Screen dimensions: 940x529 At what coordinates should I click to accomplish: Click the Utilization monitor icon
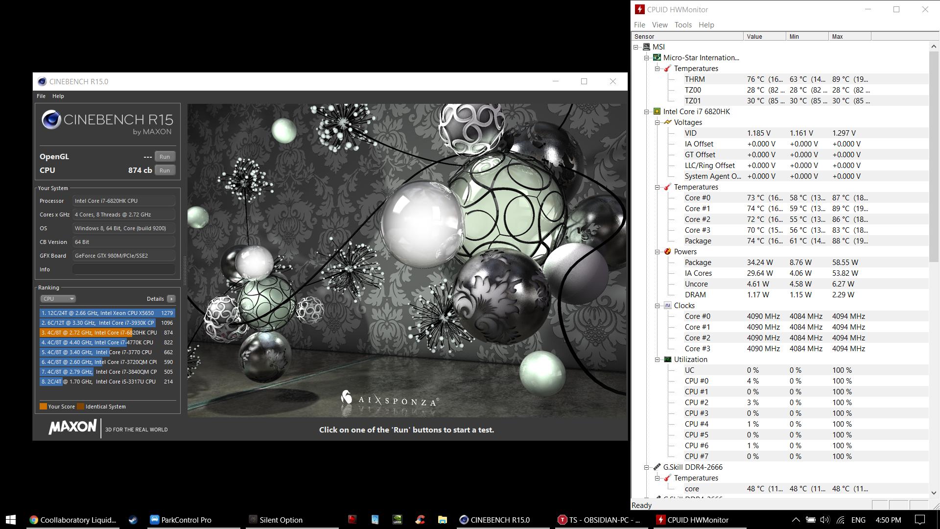coord(667,360)
